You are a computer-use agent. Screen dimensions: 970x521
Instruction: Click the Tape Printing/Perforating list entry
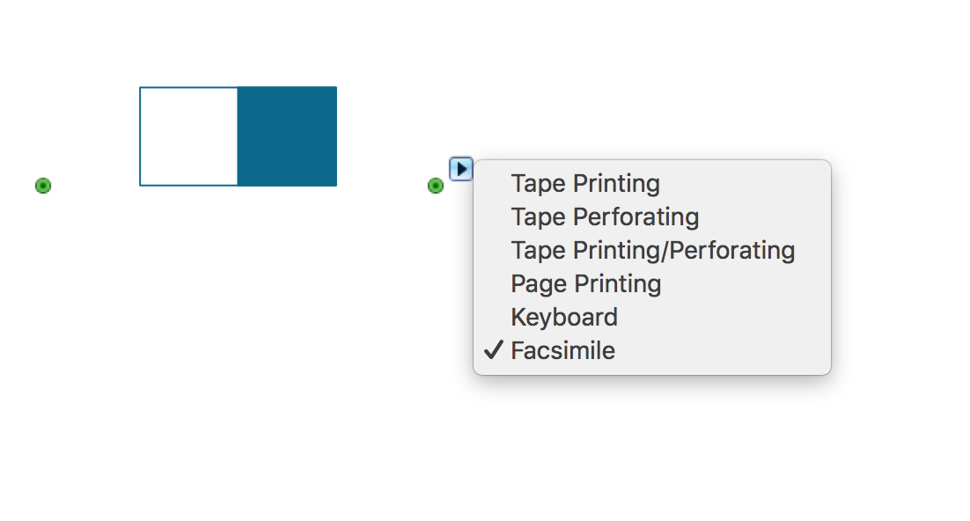pyautogui.click(x=652, y=251)
